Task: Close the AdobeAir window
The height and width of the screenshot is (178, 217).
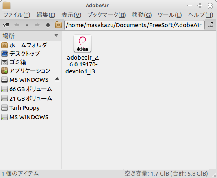Action: [210, 6]
